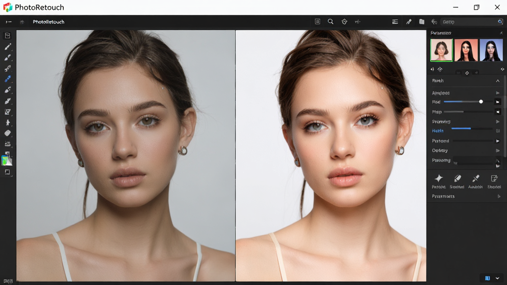Click the home icon beside PhotoRetouch tab
The width and height of the screenshot is (507, 285).
tap(22, 22)
